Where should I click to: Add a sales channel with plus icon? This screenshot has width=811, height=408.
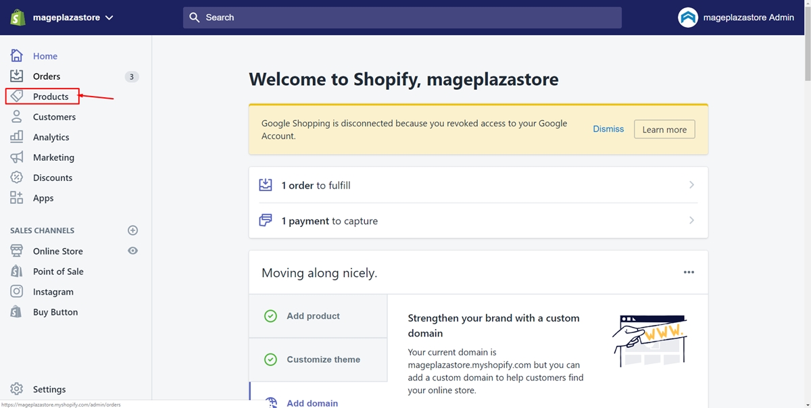(x=132, y=230)
